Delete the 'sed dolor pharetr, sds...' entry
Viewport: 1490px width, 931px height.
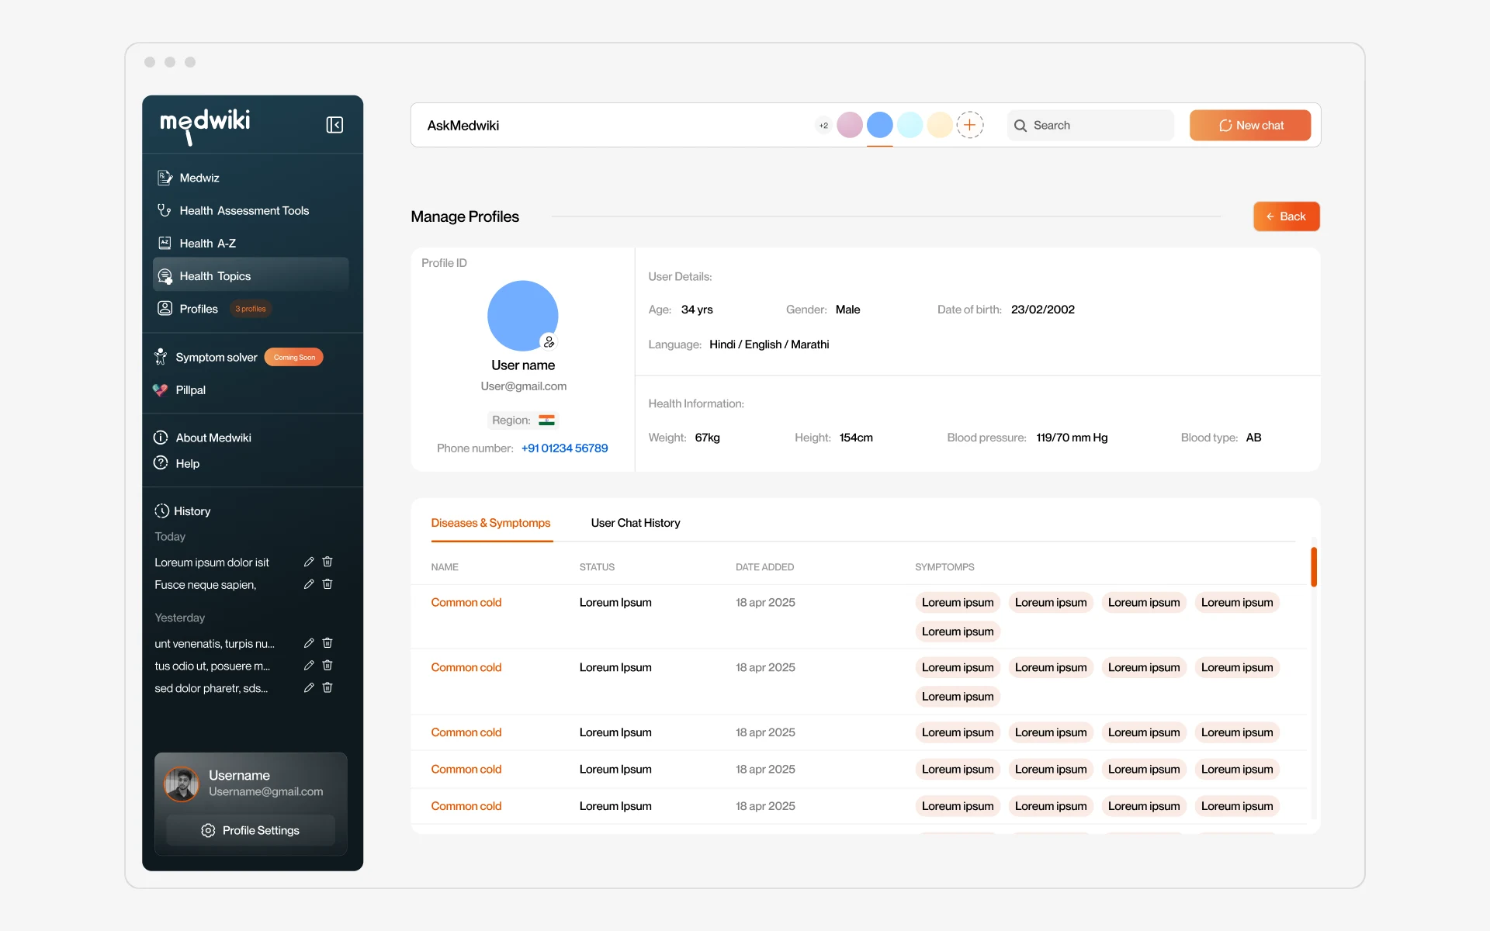[327, 688]
